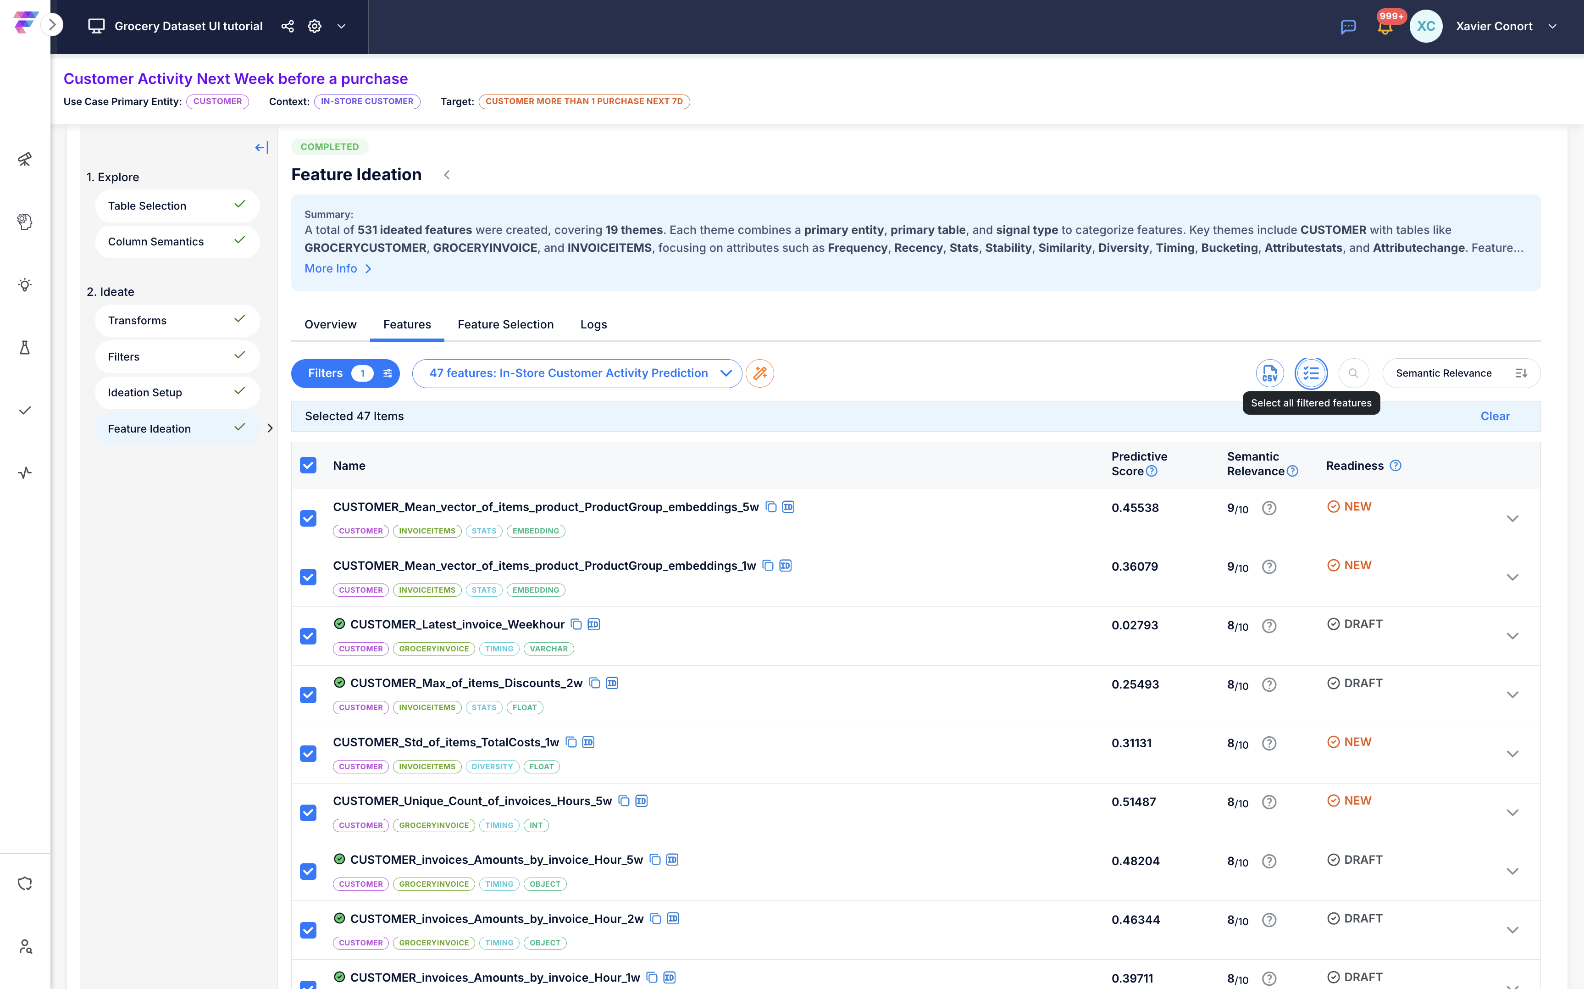Image resolution: width=1584 pixels, height=989 pixels.
Task: Uncheck the header select-all checkbox
Action: click(x=308, y=465)
